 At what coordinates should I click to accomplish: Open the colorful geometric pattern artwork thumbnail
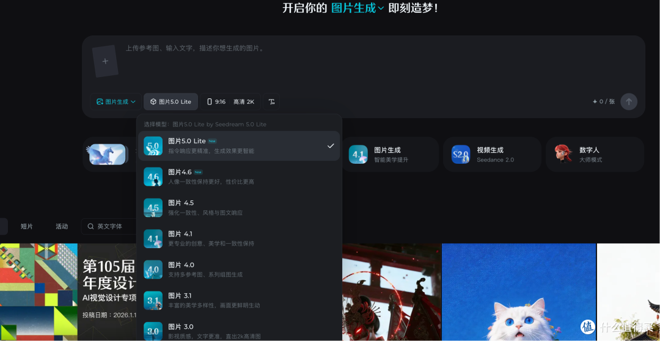coord(38,292)
